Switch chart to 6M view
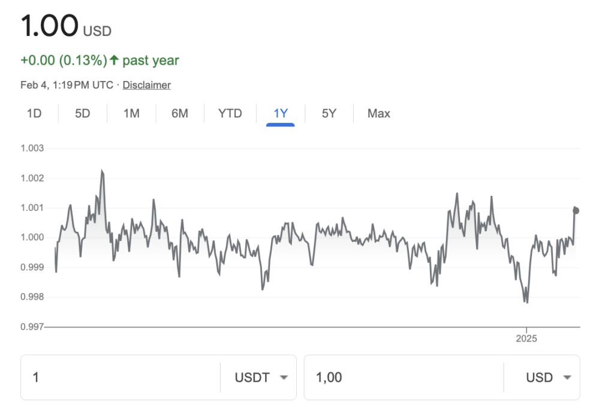This screenshot has height=411, width=614. point(180,113)
